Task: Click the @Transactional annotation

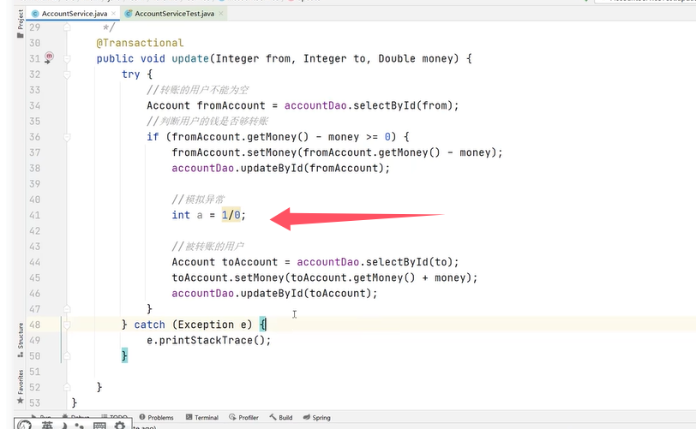Action: 140,43
